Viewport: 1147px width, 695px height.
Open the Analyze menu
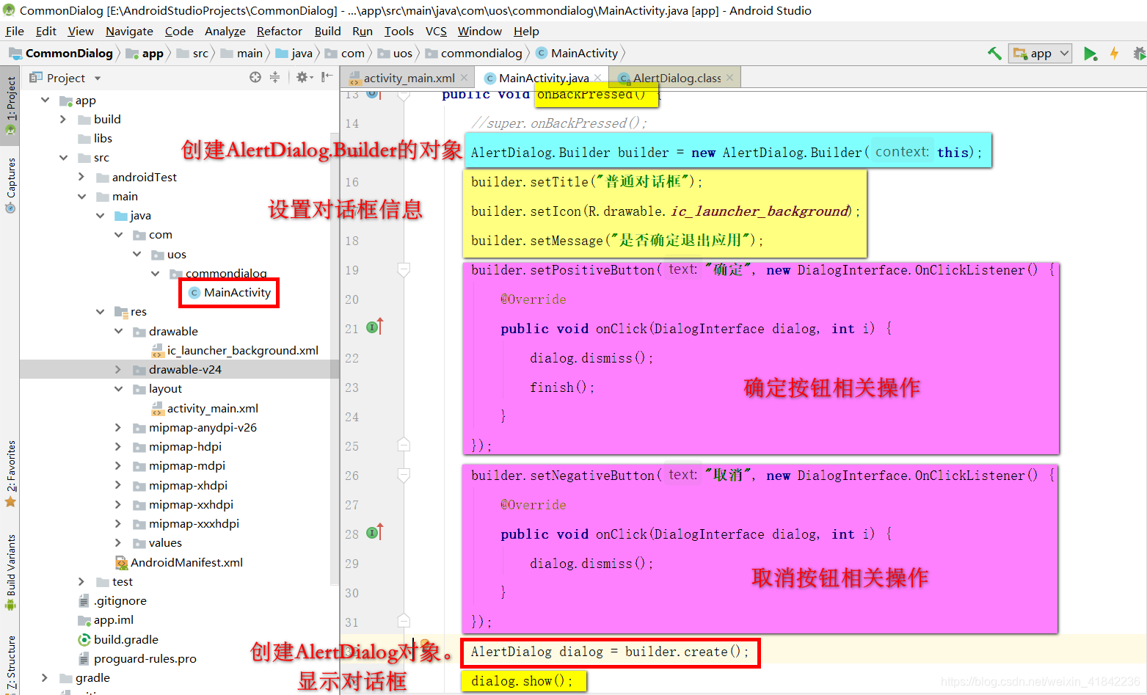pos(225,31)
